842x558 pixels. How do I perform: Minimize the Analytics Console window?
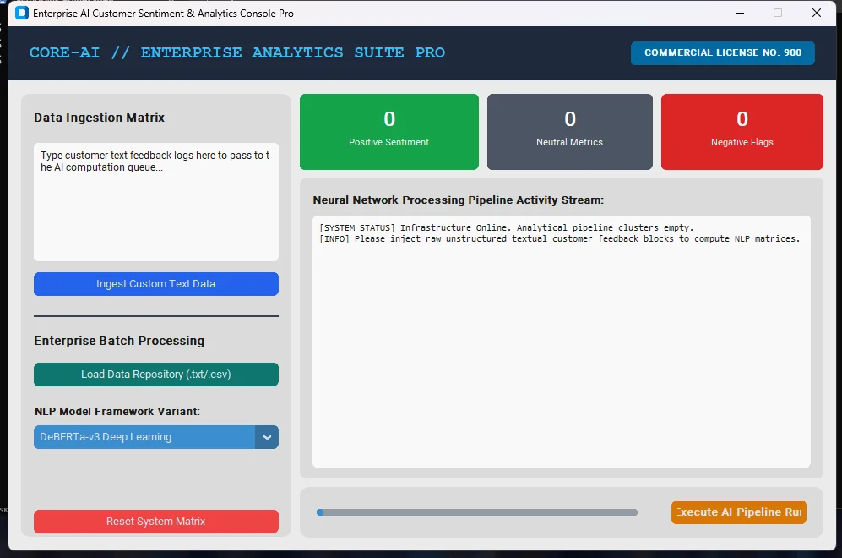(740, 13)
